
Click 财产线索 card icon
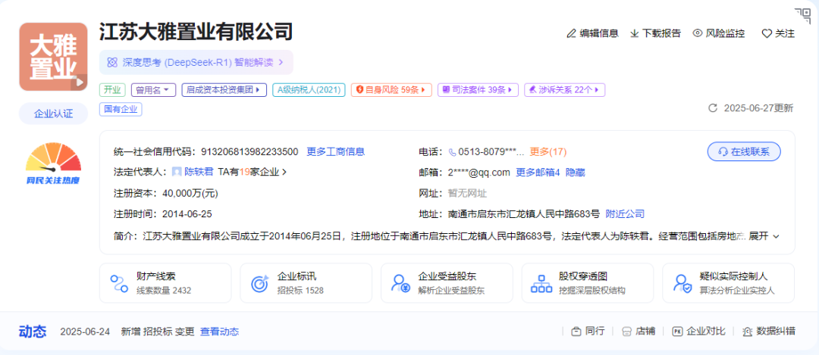point(119,283)
